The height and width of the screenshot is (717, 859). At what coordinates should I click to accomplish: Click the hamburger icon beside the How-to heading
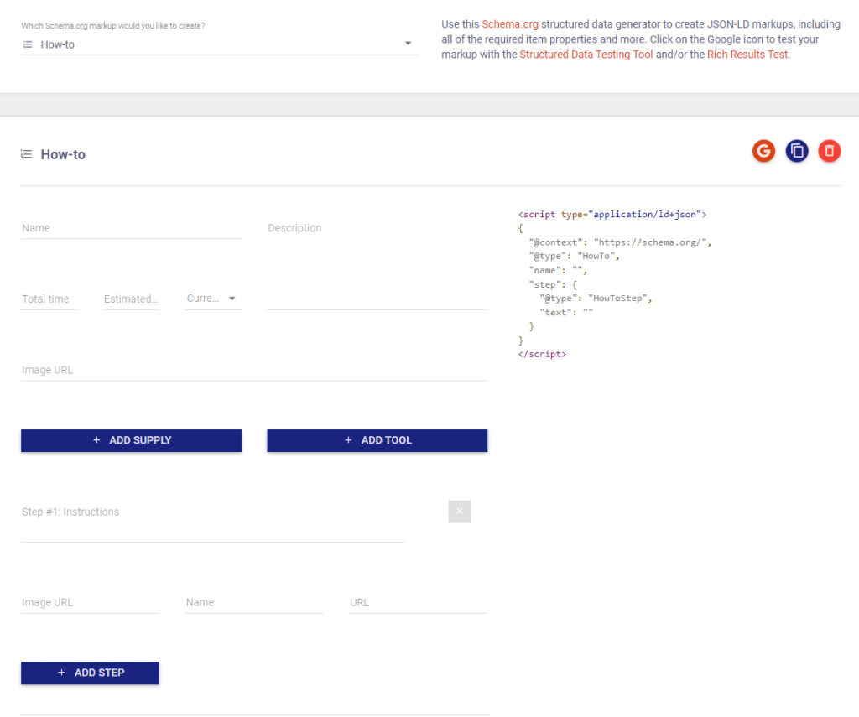[25, 154]
